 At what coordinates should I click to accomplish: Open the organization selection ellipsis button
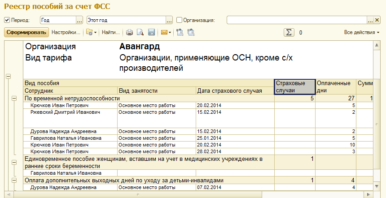[370, 20]
